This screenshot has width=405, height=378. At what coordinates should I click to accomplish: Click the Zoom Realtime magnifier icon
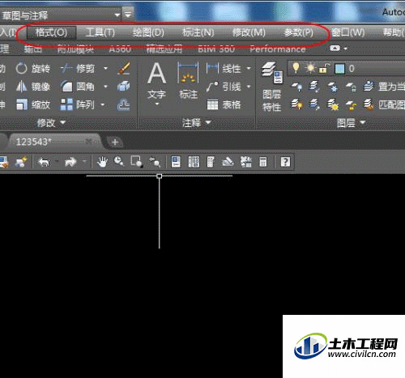click(x=119, y=162)
